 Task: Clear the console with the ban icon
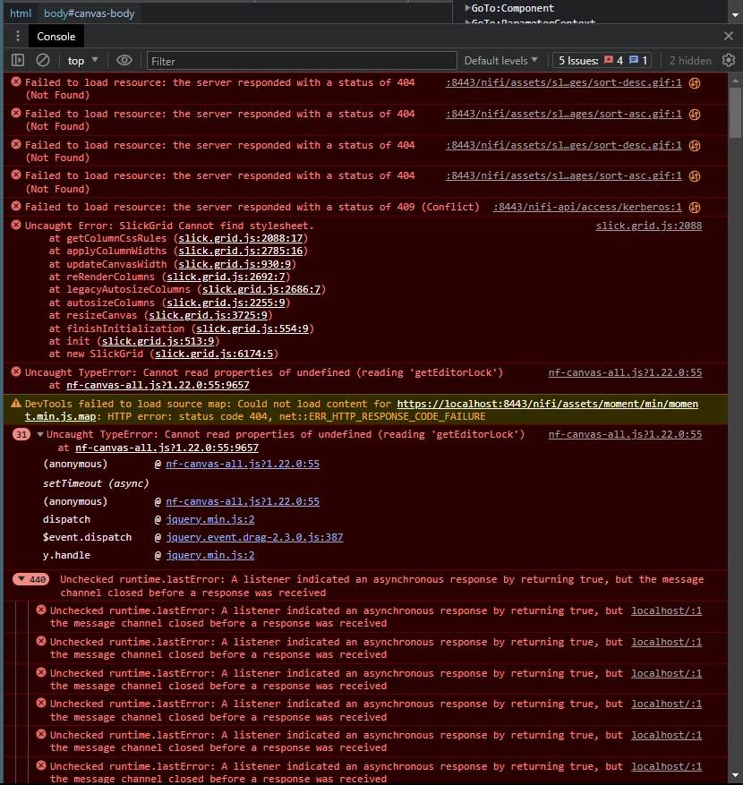click(x=43, y=61)
